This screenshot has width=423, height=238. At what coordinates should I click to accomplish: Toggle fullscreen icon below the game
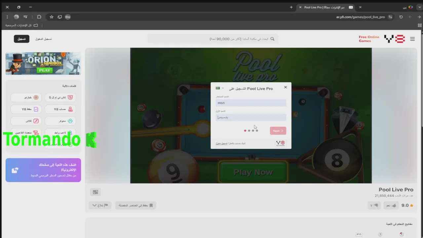tap(96, 192)
